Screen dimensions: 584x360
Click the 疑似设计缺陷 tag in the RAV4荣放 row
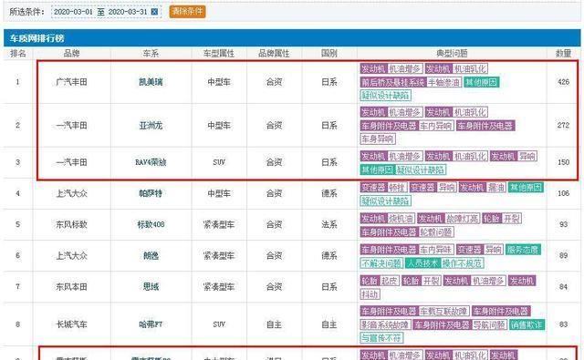420,170
